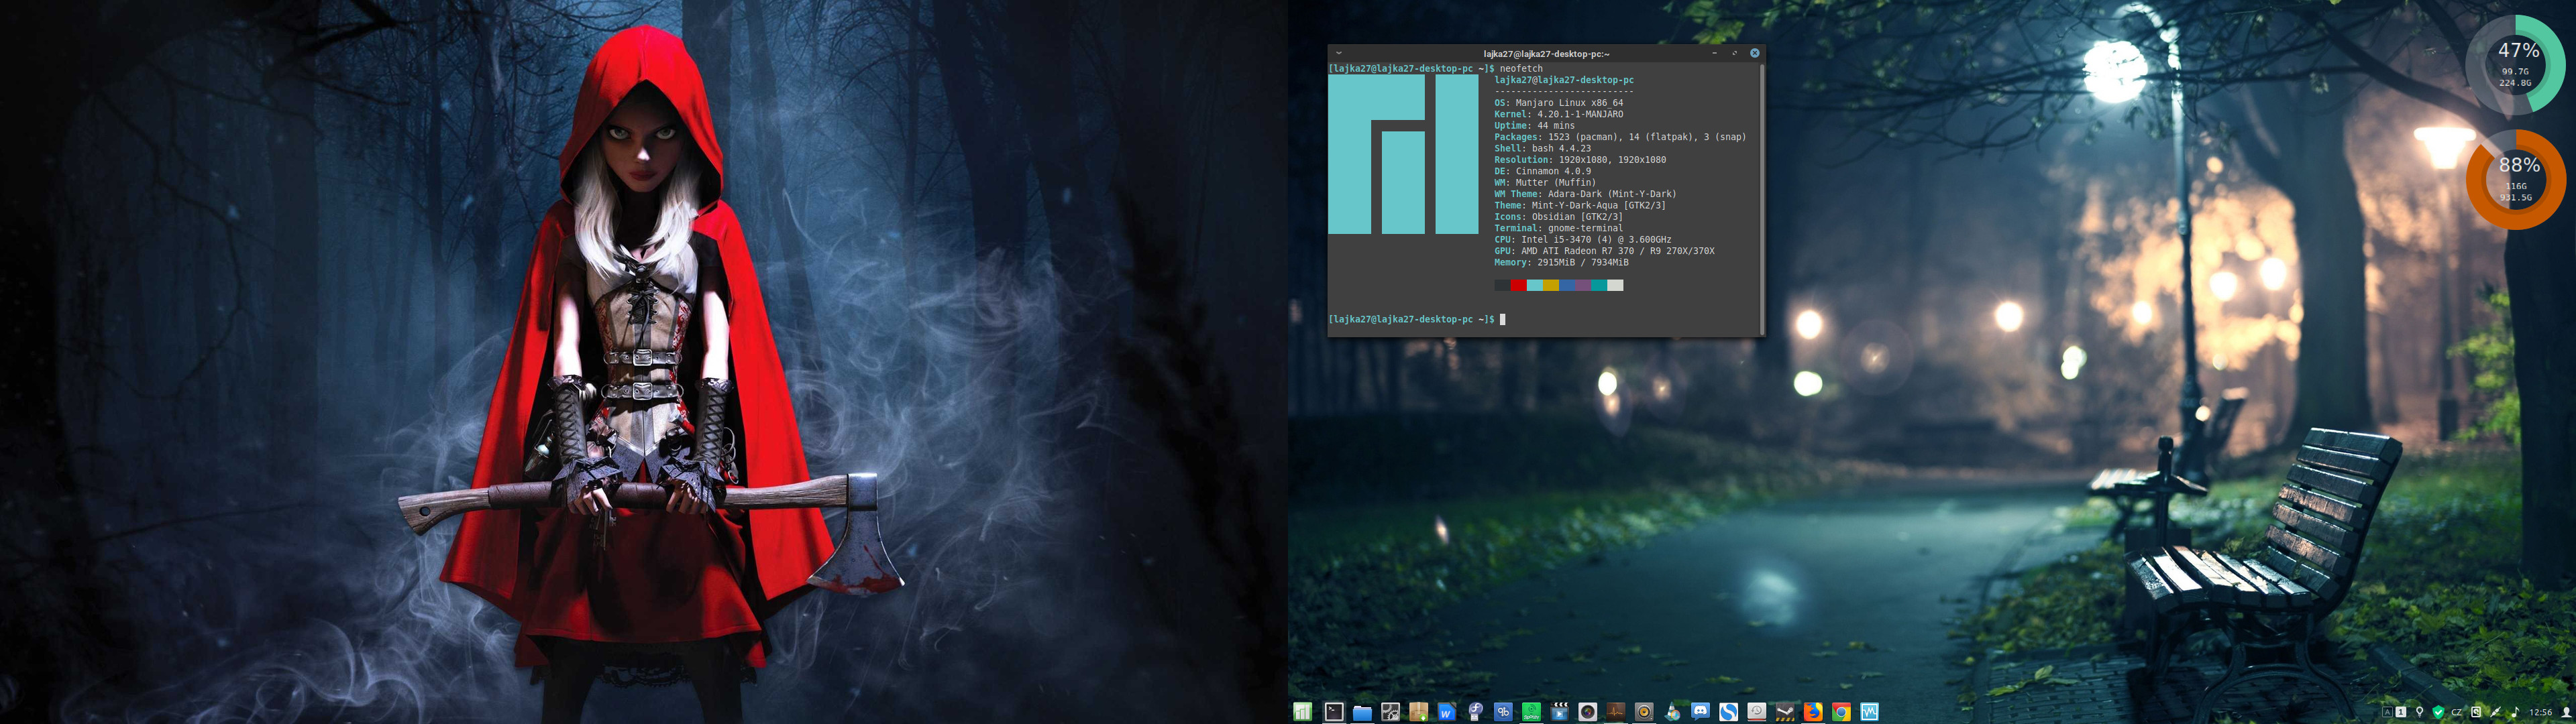
Task: Click the yellow color block in neofetch
Action: (x=1551, y=286)
